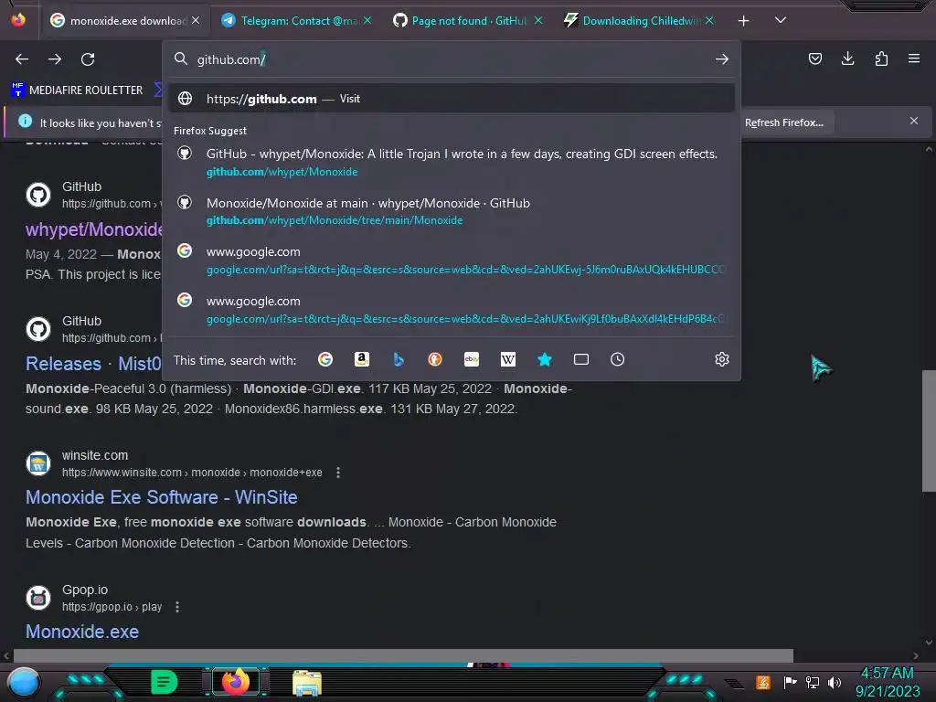Click the Action Center flag tray icon
Viewport: 936px width, 702px height.
pyautogui.click(x=790, y=682)
